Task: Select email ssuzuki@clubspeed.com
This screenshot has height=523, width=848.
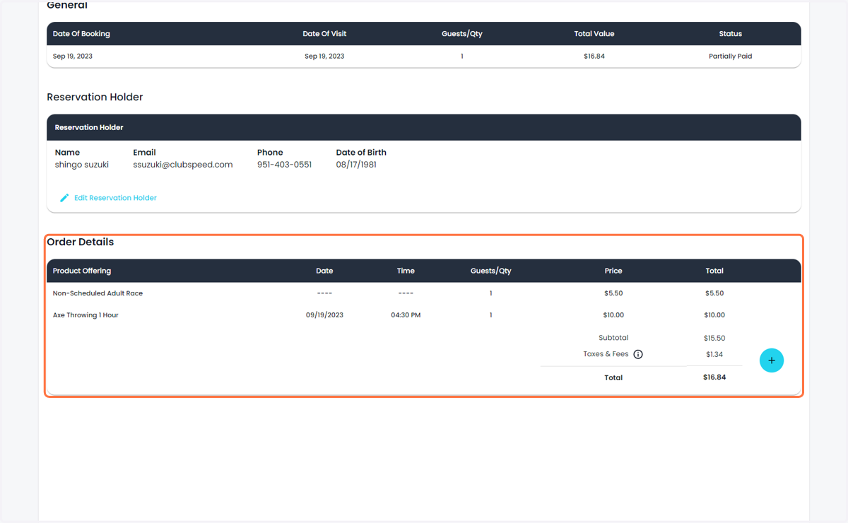Action: tap(183, 165)
